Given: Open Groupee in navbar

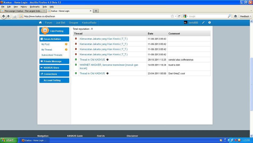Looking at the screenshot, I should click(73, 23).
